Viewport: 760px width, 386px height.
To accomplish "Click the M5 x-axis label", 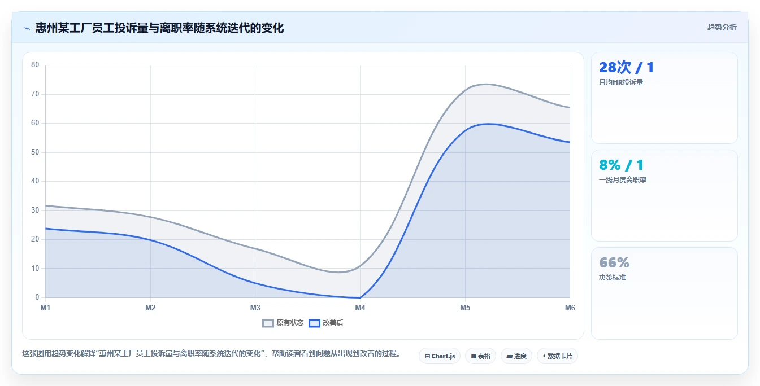I will (465, 308).
